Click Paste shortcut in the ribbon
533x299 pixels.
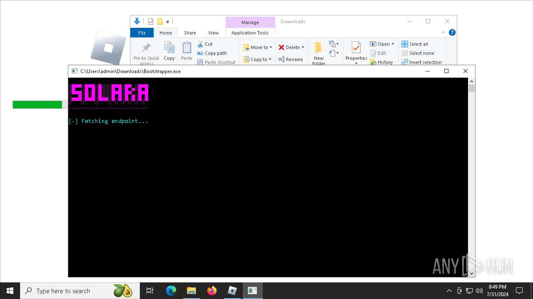click(216, 62)
